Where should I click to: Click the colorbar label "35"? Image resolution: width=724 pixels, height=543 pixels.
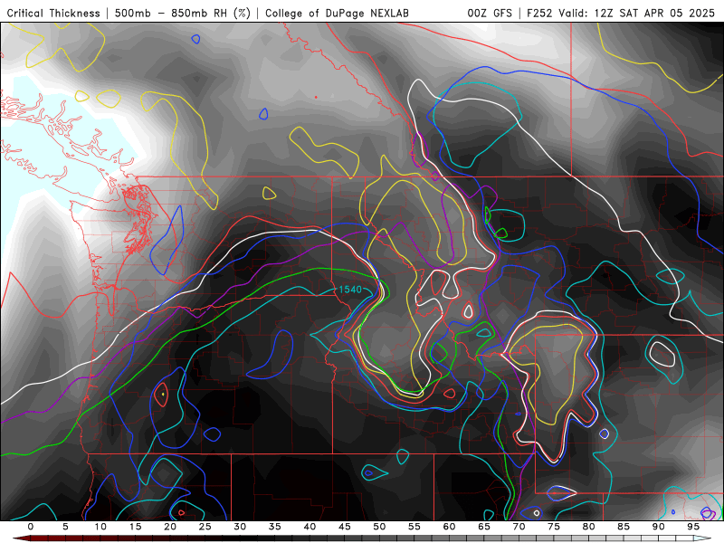[275, 527]
